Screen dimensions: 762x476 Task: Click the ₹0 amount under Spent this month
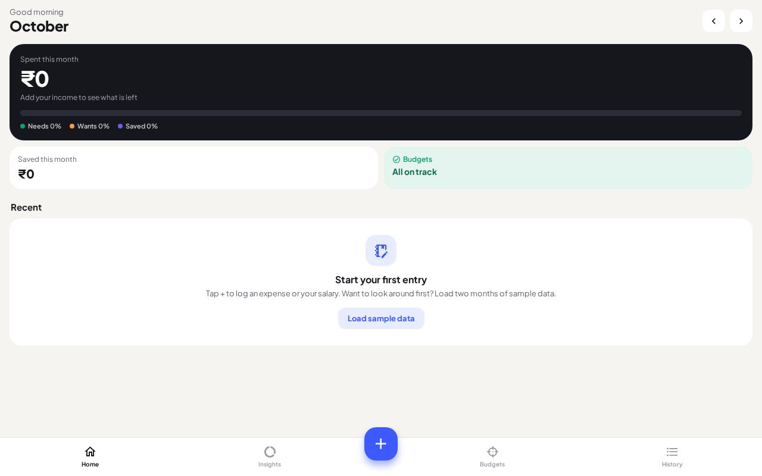[35, 79]
